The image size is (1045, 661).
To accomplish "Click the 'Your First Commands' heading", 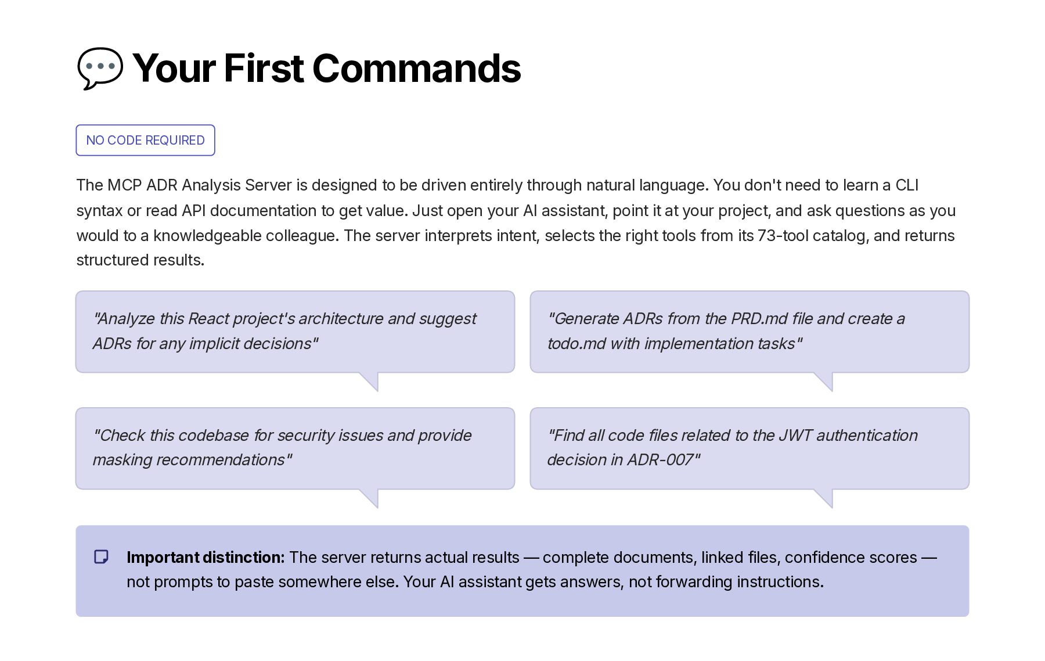I will pos(327,68).
